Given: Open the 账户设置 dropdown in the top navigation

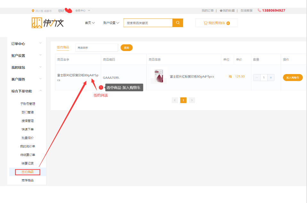Looking at the screenshot, I should tap(111, 23).
